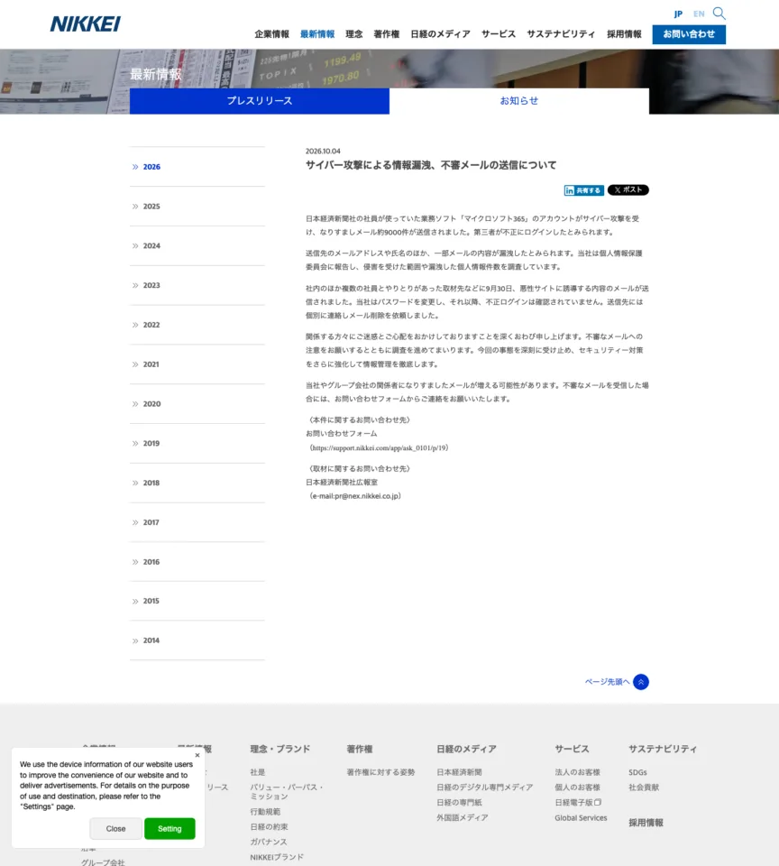779x866 pixels.
Task: Open footer バリュー・パーパス・ミッション link
Action: click(287, 792)
